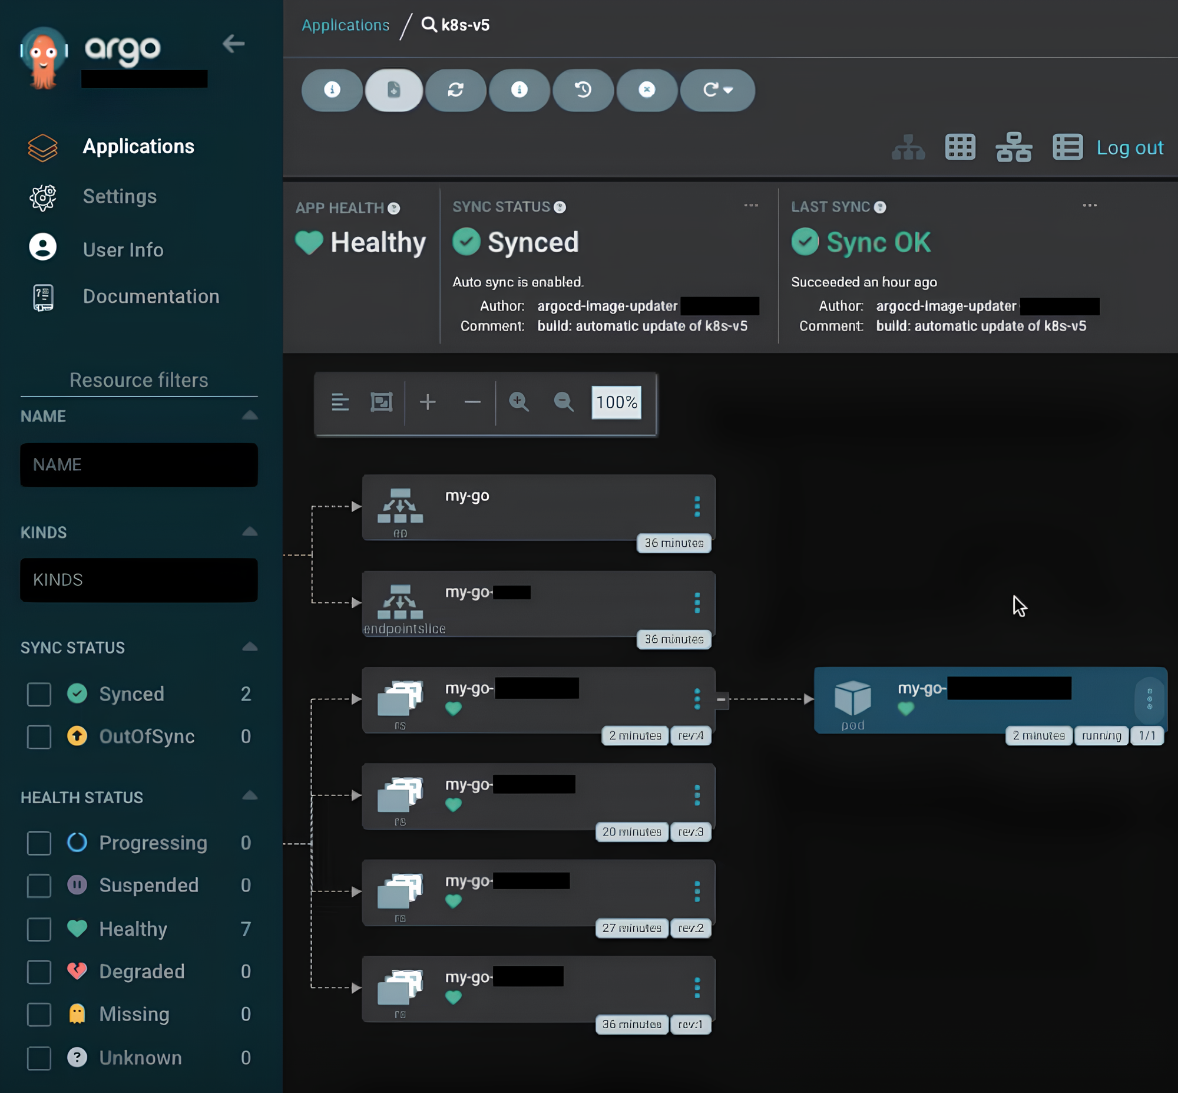
Task: Switch to the network view icon
Action: pyautogui.click(x=1014, y=147)
